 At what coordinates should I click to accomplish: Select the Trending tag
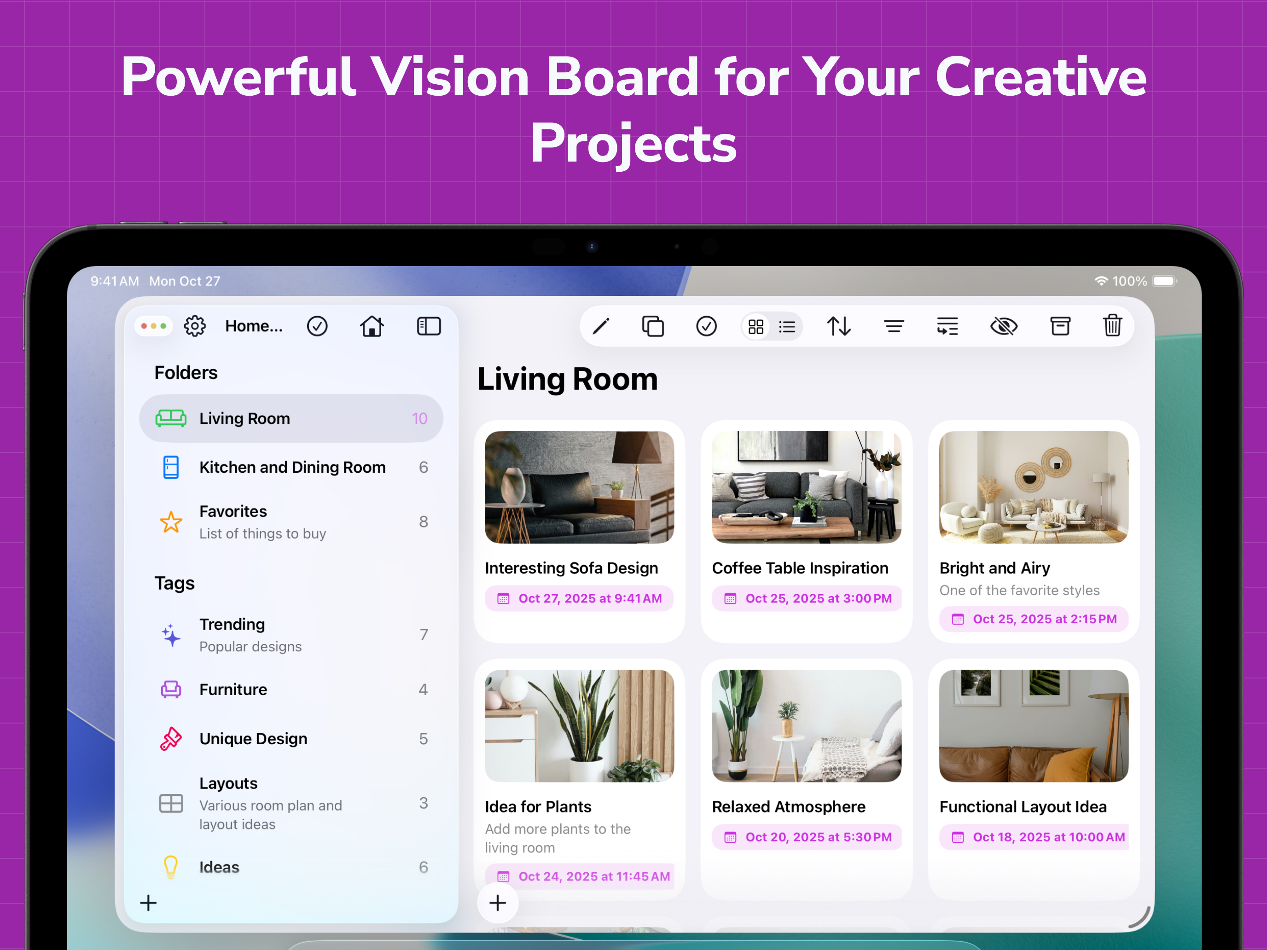[x=291, y=634]
